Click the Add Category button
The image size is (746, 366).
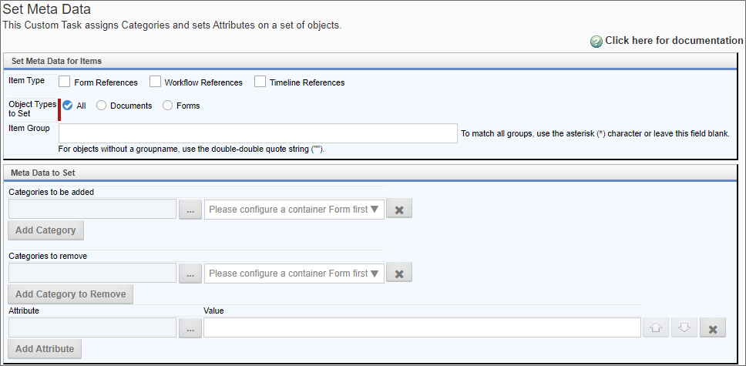click(x=45, y=230)
